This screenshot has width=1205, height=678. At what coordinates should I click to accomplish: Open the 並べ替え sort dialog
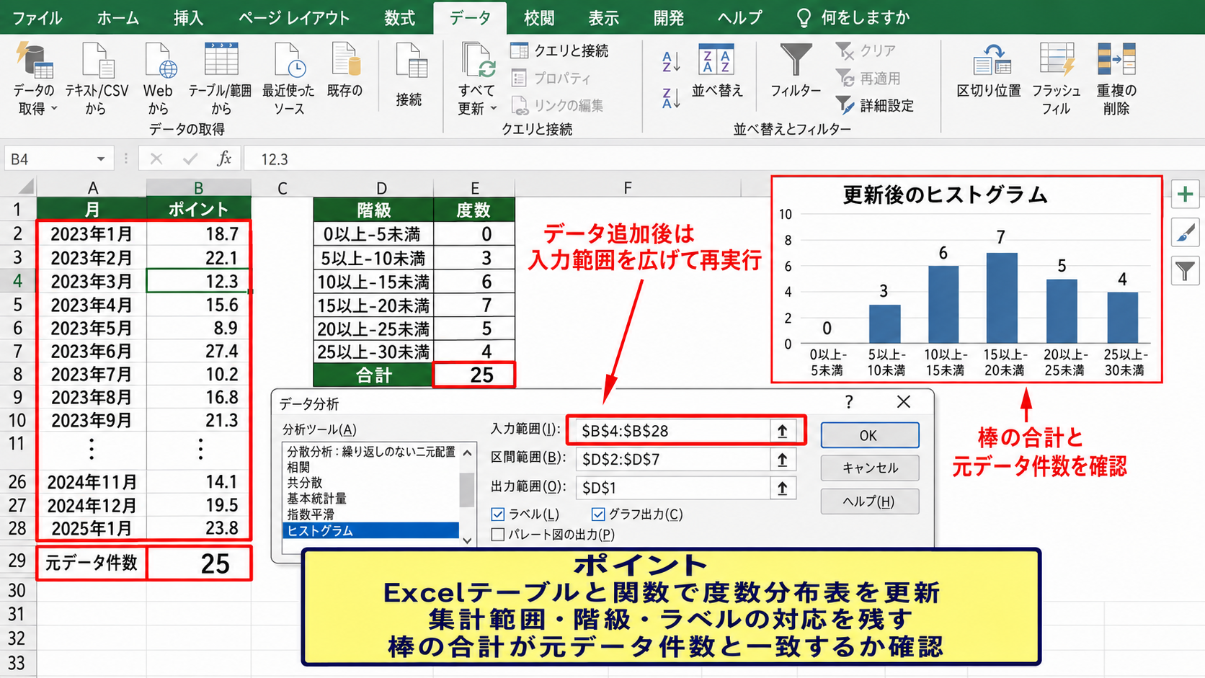coord(716,71)
